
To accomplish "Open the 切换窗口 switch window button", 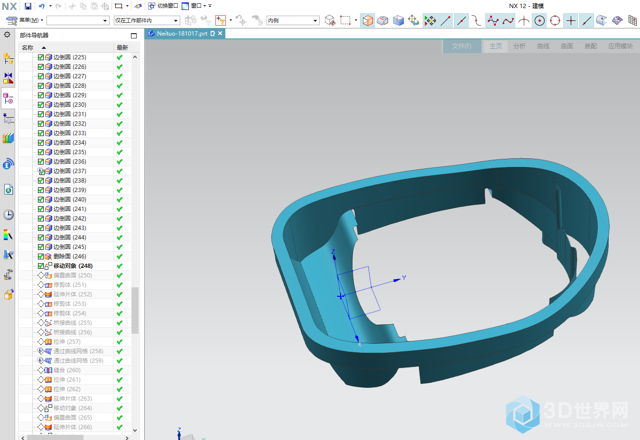I will (163, 6).
